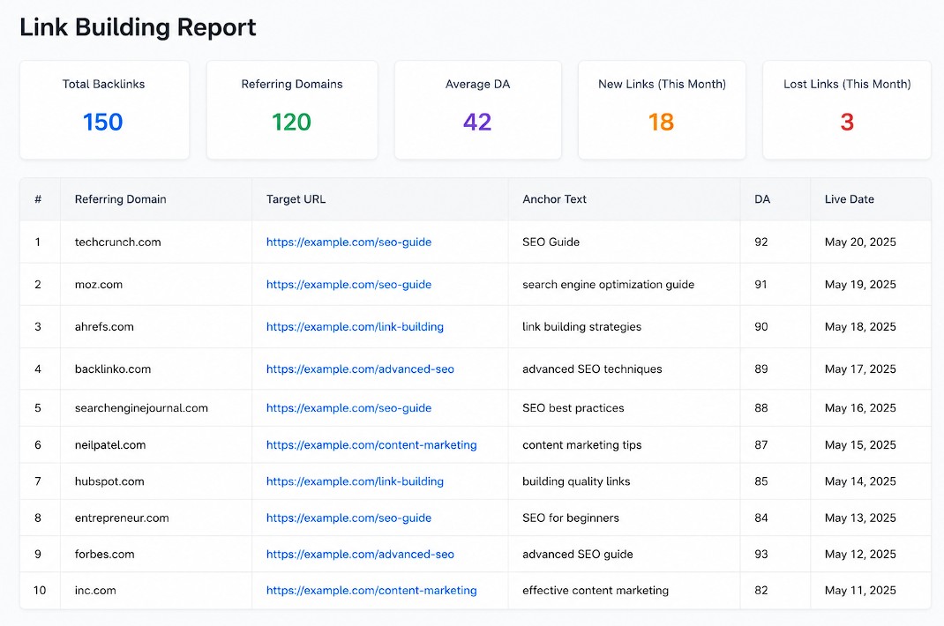This screenshot has height=626, width=944.
Task: Select the Total Backlinks card label
Action: point(103,85)
